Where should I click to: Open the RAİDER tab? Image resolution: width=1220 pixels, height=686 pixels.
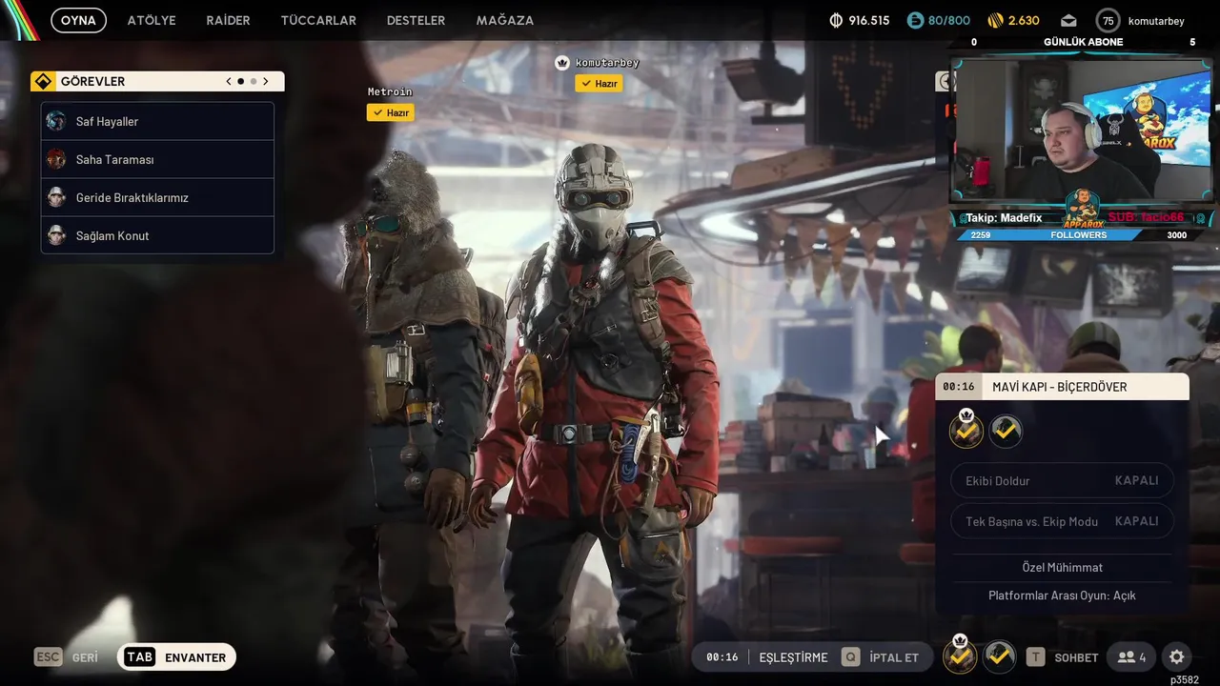228,20
